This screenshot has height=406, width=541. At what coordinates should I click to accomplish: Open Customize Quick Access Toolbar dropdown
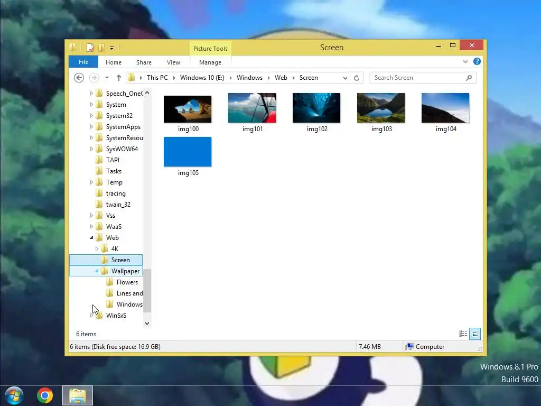tap(111, 48)
